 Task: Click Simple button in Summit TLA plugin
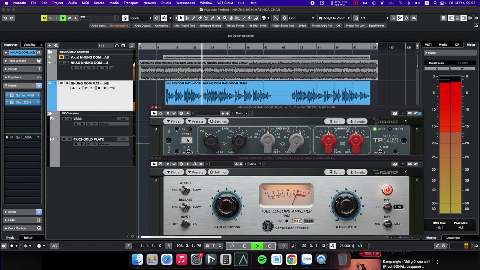pos(356,172)
